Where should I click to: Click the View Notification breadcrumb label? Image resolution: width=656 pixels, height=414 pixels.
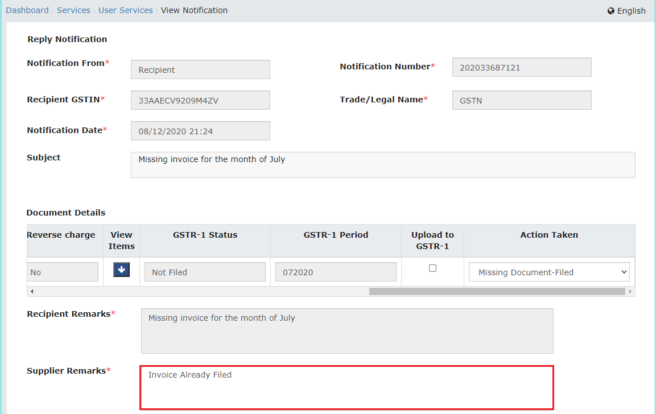pyautogui.click(x=194, y=10)
